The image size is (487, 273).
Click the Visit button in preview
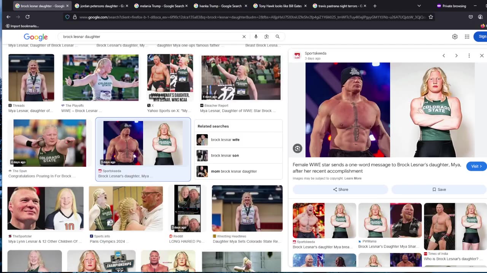(476, 166)
